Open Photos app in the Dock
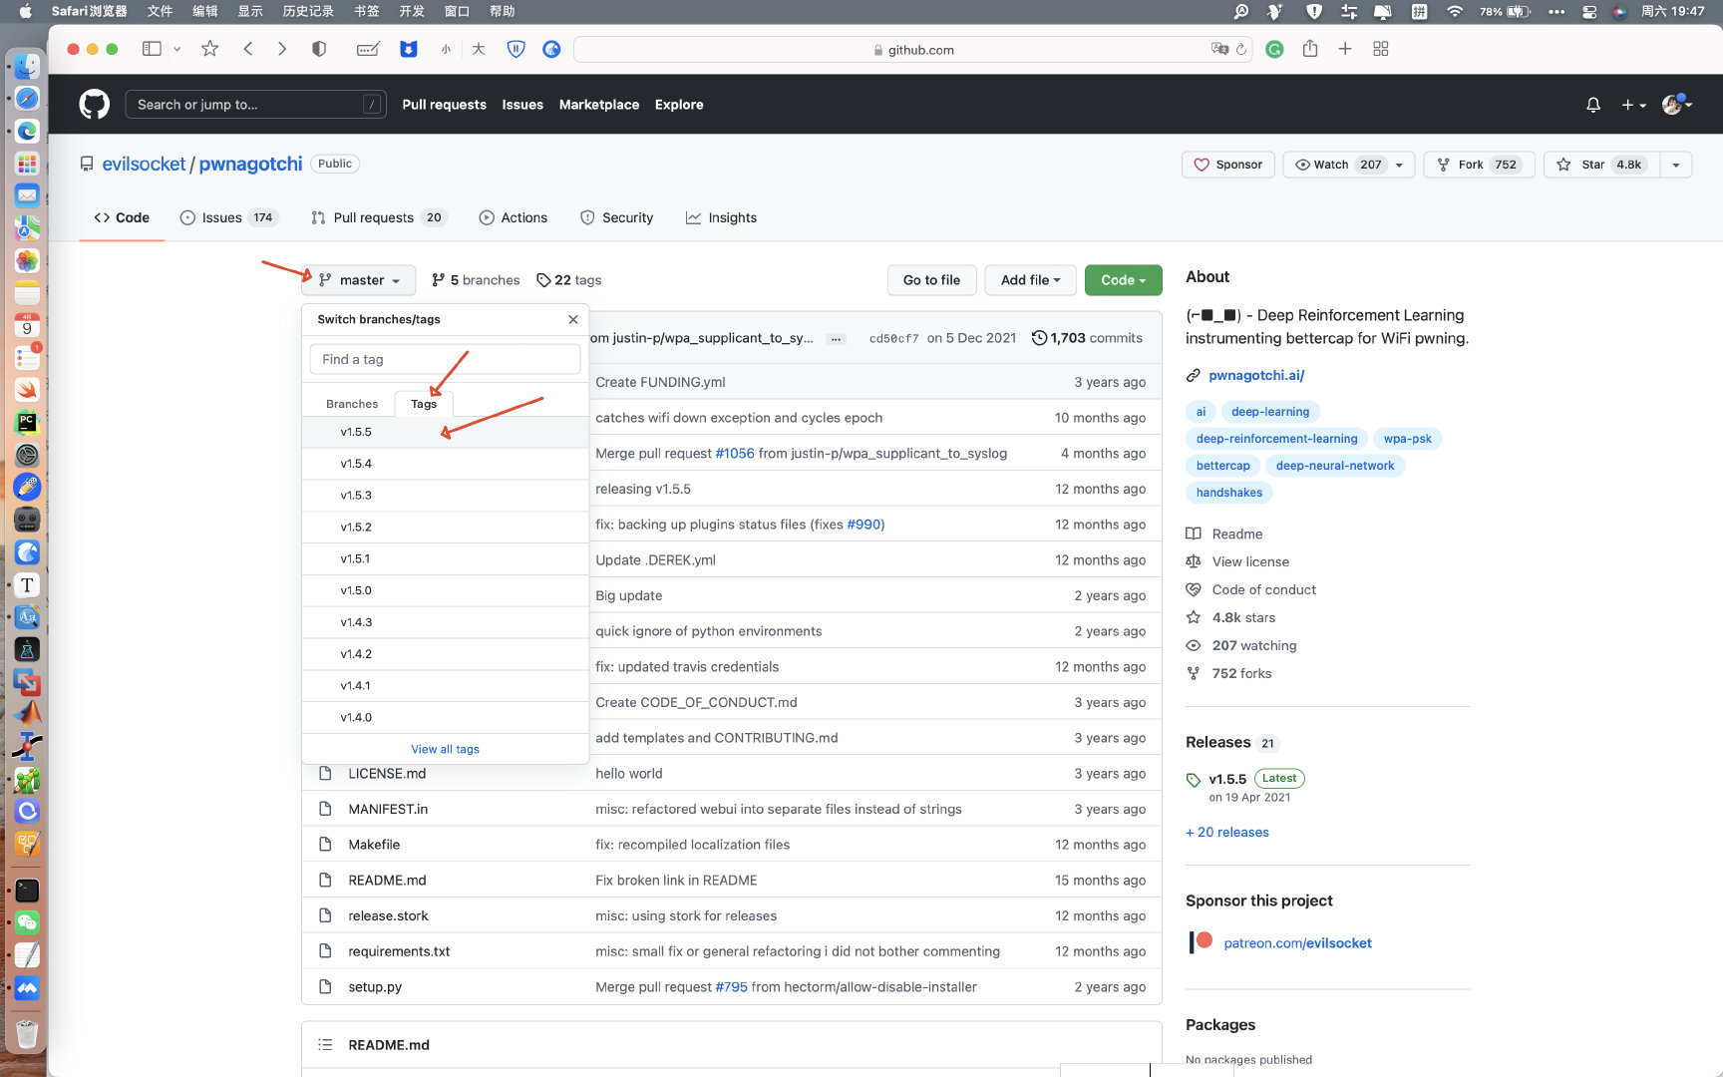The height and width of the screenshot is (1077, 1723). (27, 261)
